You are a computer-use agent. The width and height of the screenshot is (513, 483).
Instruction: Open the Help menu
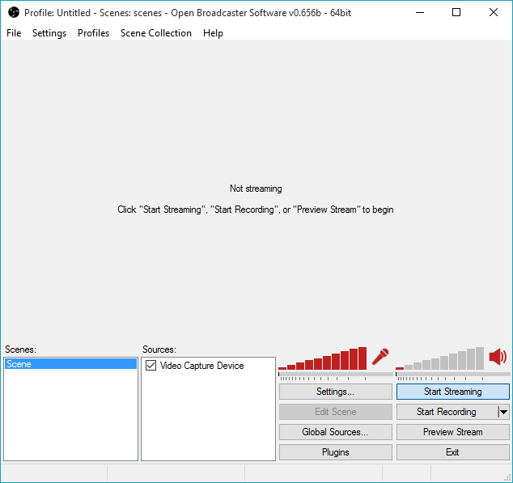pos(213,33)
